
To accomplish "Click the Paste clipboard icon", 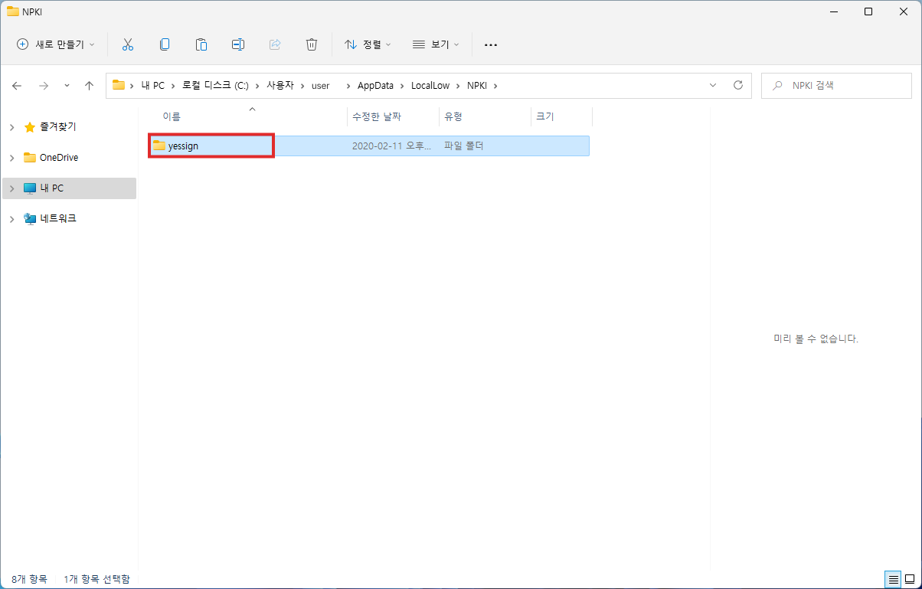I will point(201,44).
